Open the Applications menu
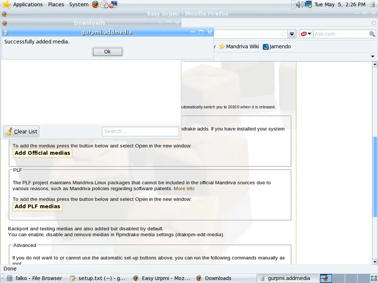Viewport: 378px width, 283px height. [x=28, y=4]
